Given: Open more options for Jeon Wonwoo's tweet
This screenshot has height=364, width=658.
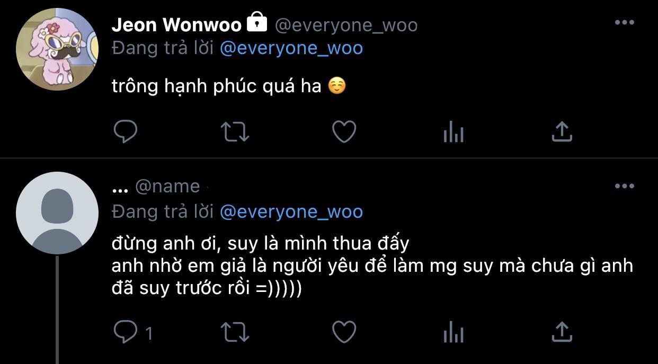Looking at the screenshot, I should pyautogui.click(x=624, y=23).
